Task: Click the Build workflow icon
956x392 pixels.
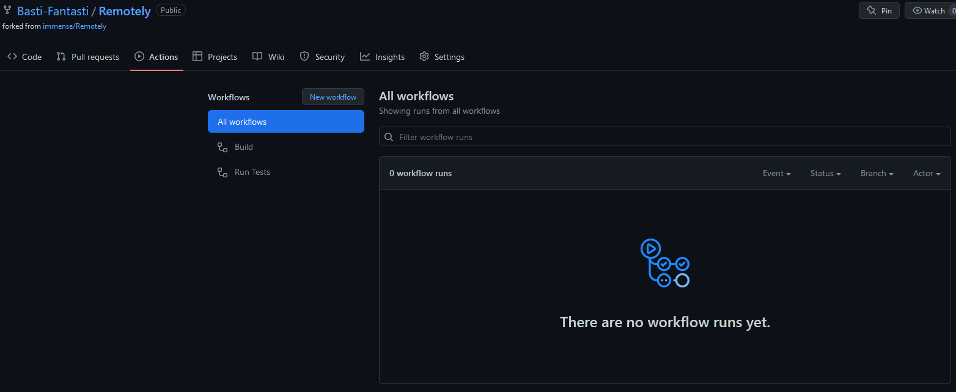Action: (x=222, y=147)
